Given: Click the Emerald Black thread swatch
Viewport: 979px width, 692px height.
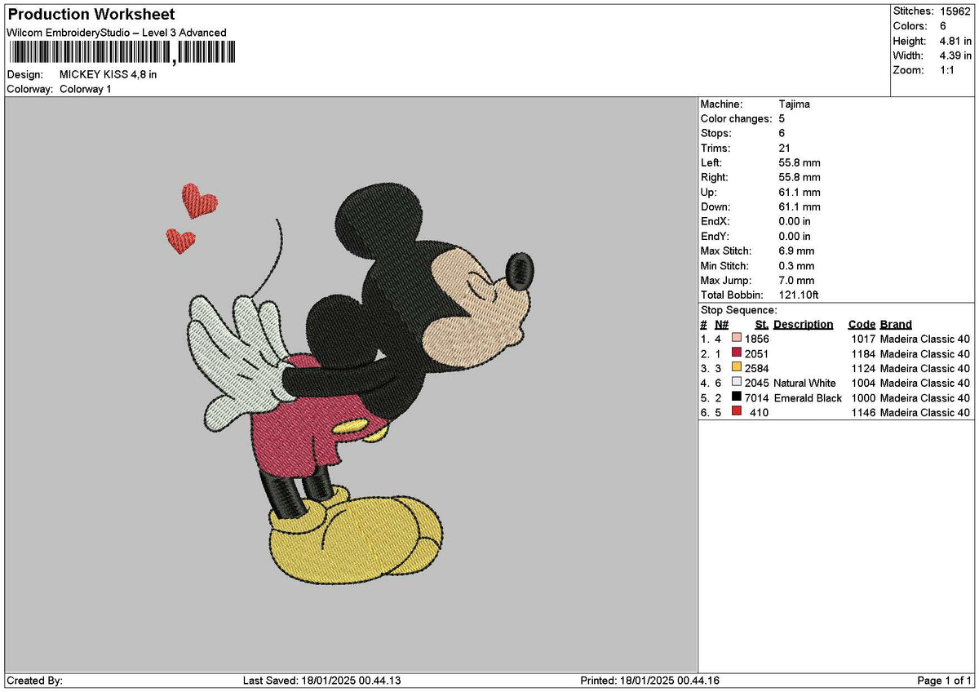Looking at the screenshot, I should (737, 397).
